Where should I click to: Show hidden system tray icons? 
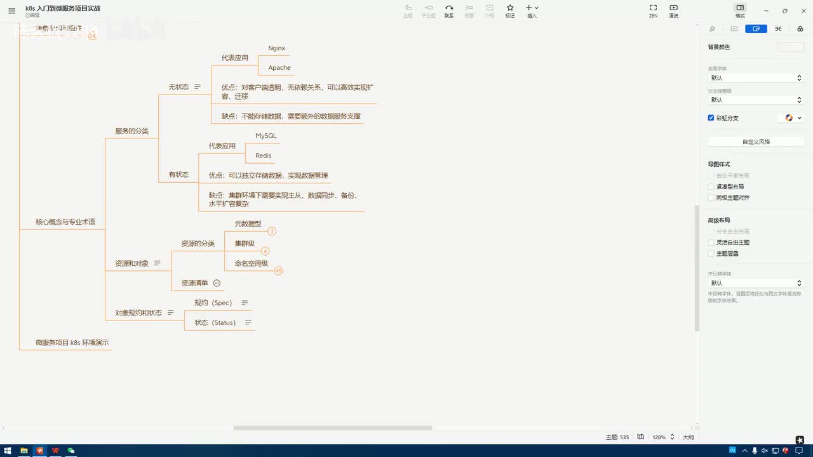tap(744, 451)
